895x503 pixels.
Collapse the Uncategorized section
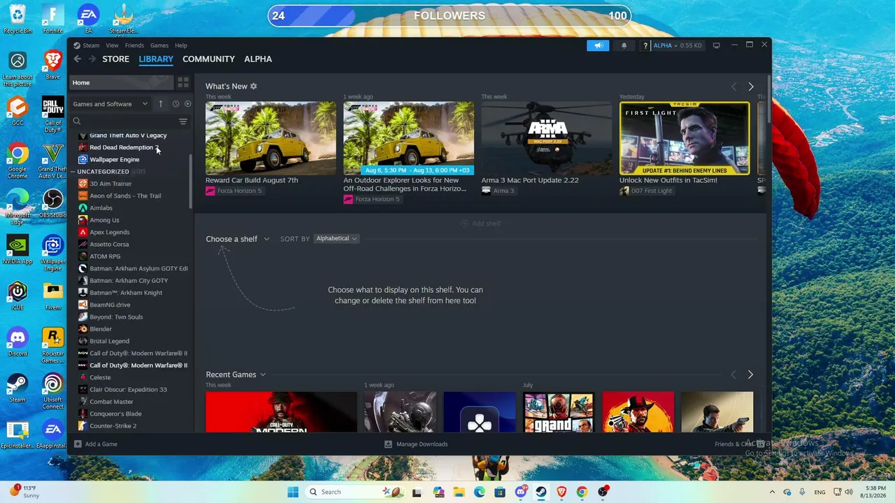tap(73, 172)
